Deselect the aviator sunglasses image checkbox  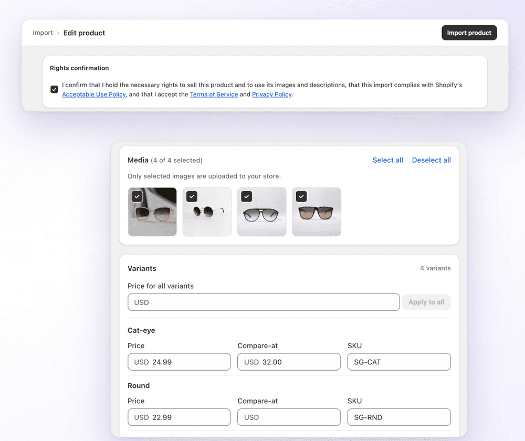pos(246,196)
